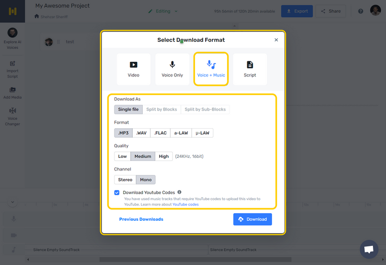Choose the .WAV format option
Screen dimensions: 386x265
[141, 133]
